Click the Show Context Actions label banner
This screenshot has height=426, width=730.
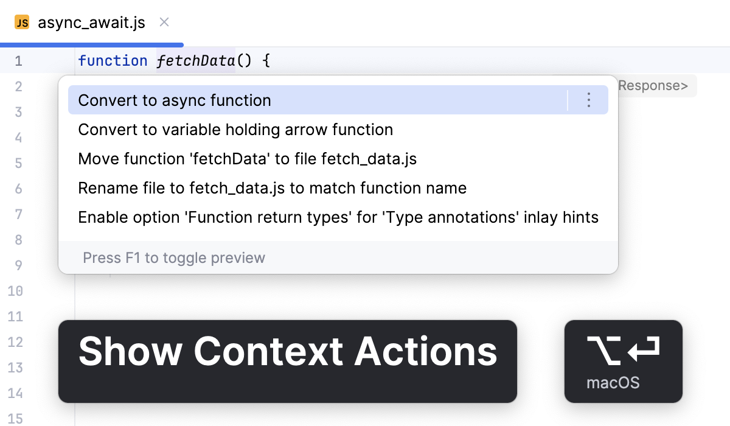287,361
